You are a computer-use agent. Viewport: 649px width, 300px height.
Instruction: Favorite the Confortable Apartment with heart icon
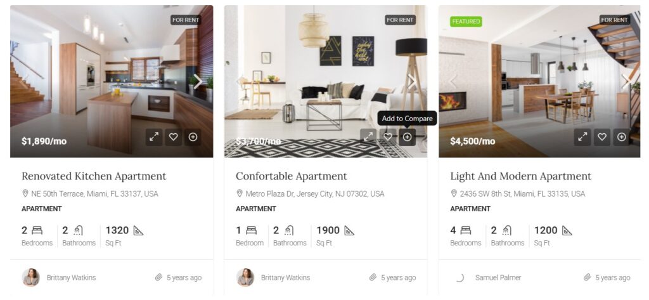tap(388, 137)
